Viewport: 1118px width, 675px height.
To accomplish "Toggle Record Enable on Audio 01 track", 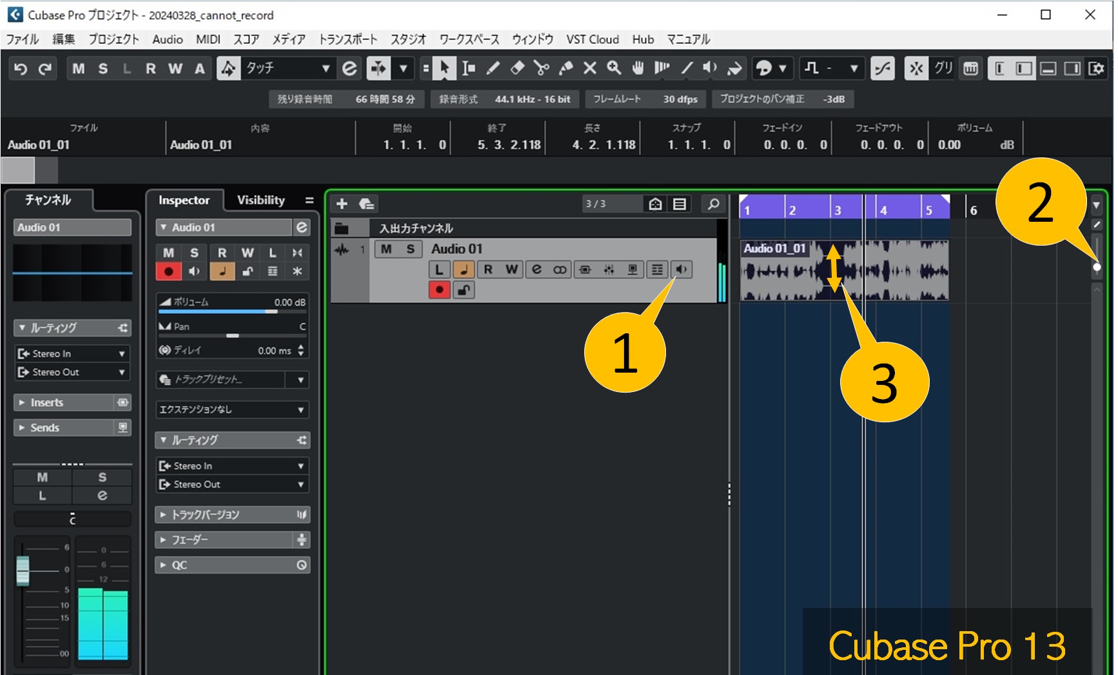I will (440, 289).
